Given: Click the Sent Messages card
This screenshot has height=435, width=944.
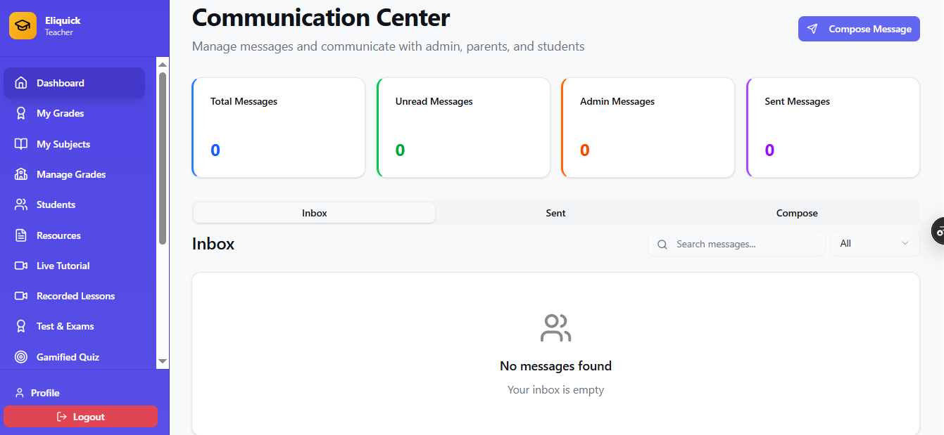Looking at the screenshot, I should [833, 127].
